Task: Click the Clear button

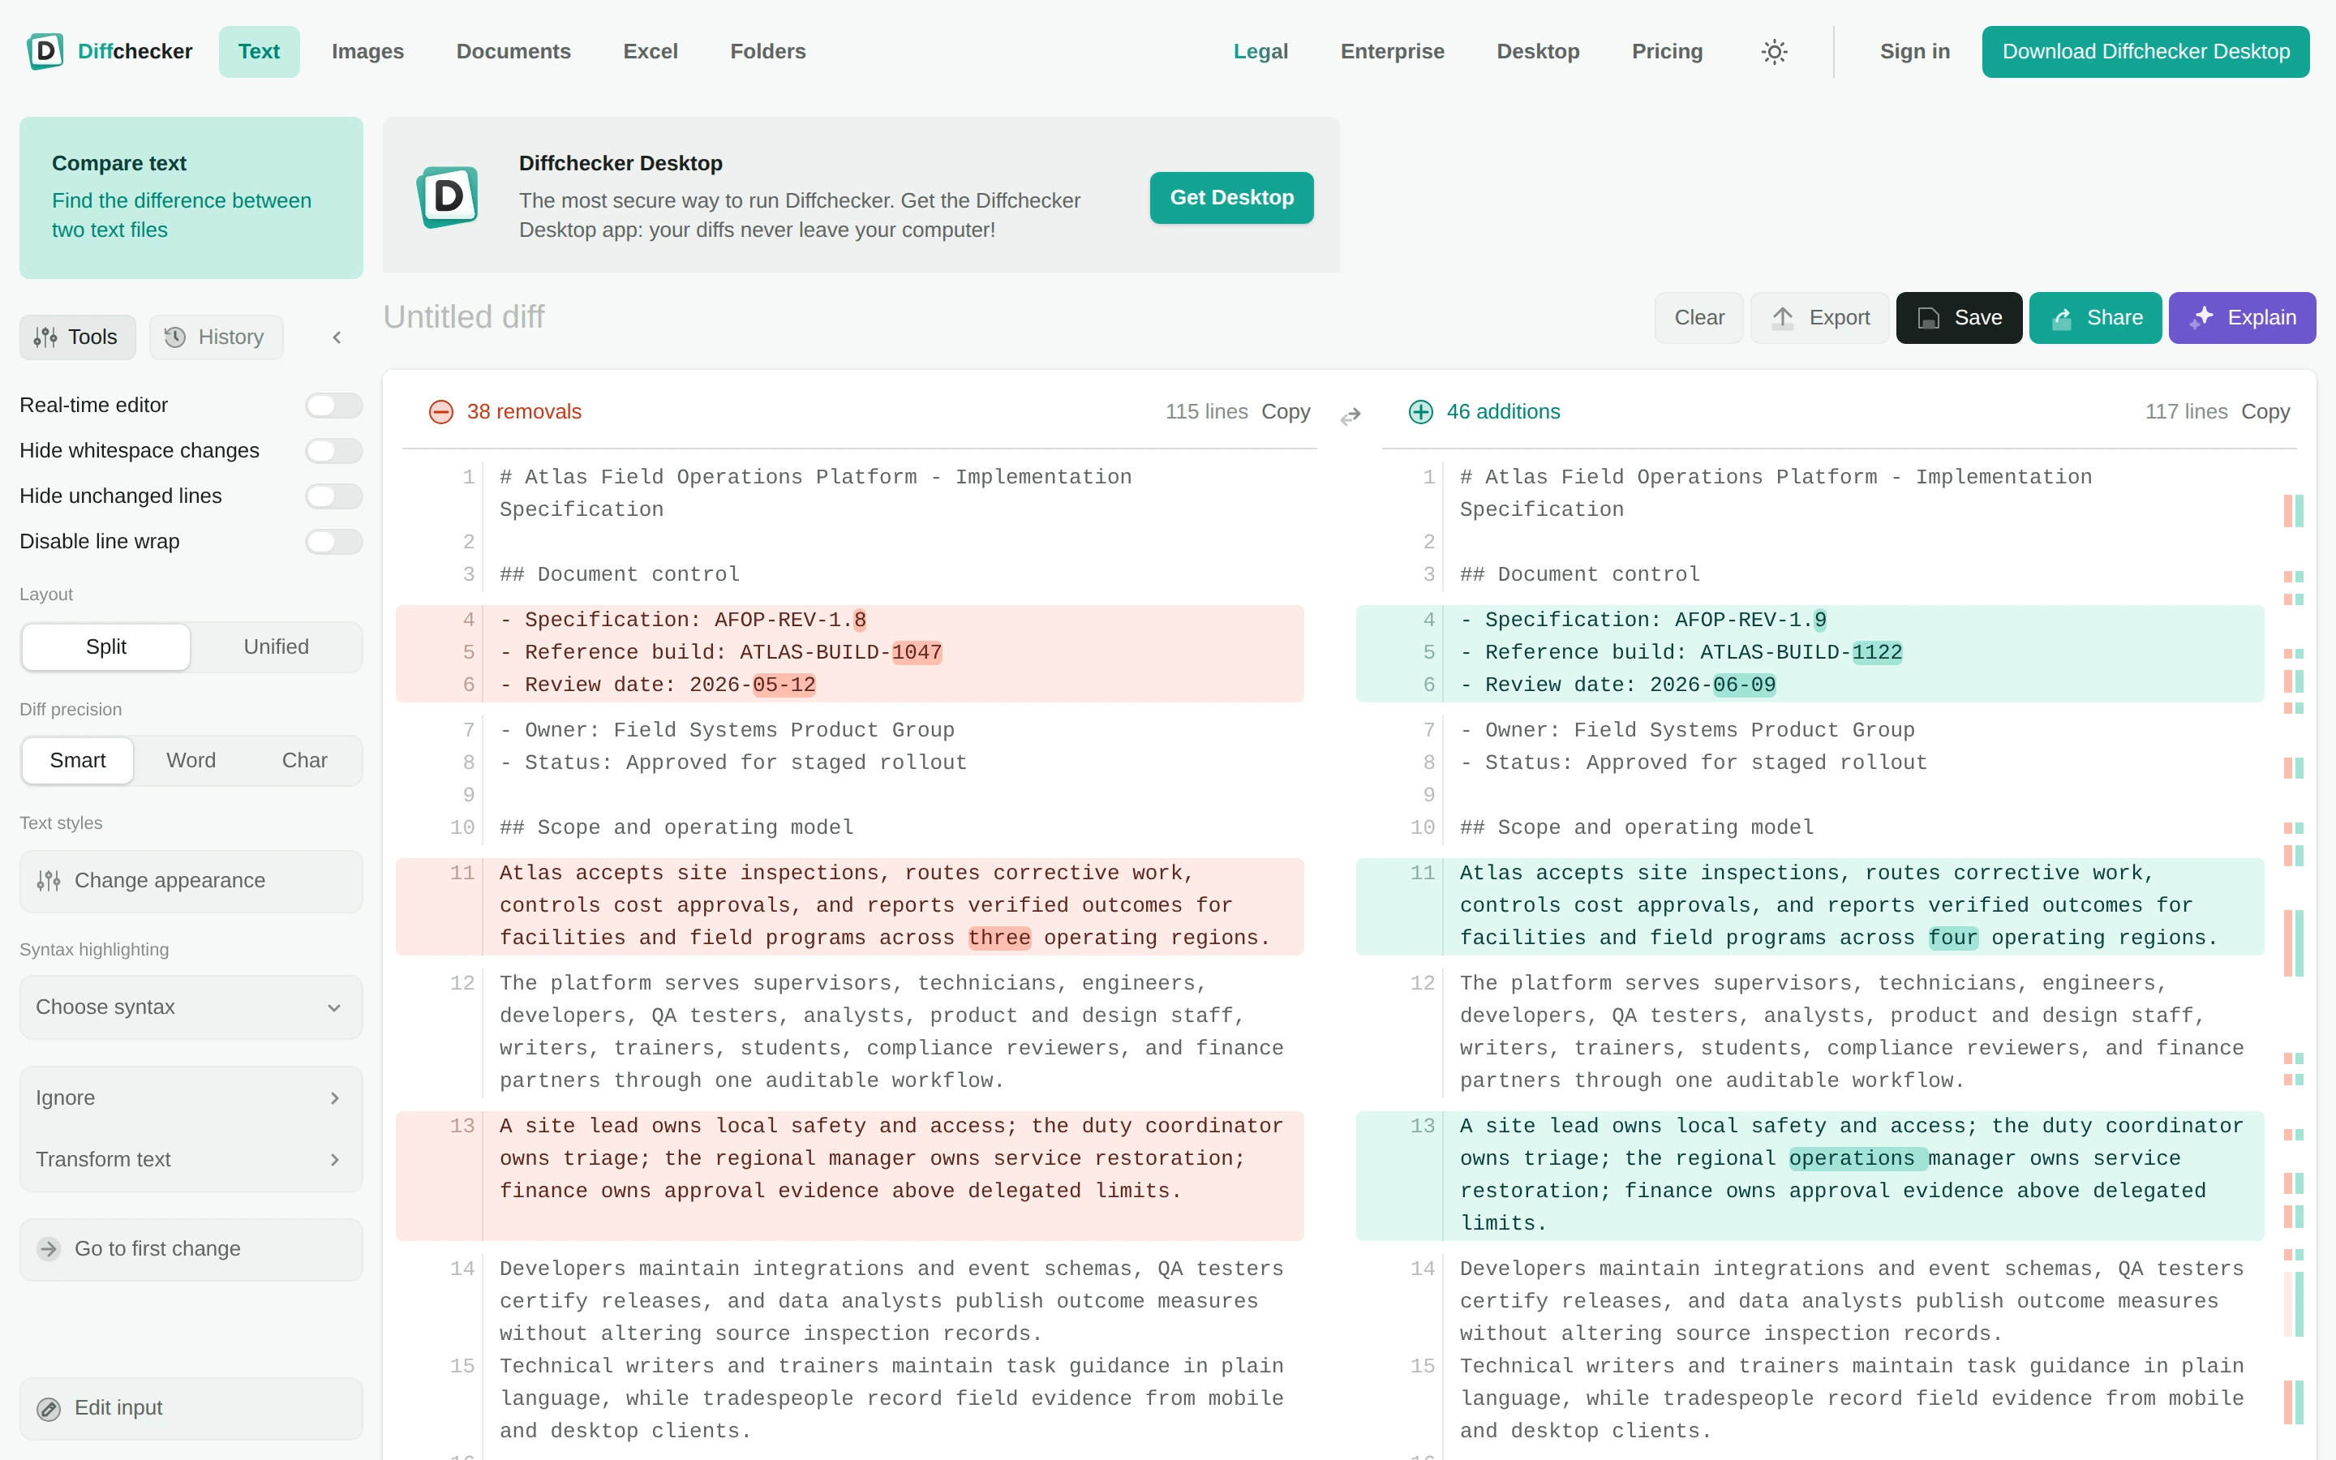Action: point(1699,318)
